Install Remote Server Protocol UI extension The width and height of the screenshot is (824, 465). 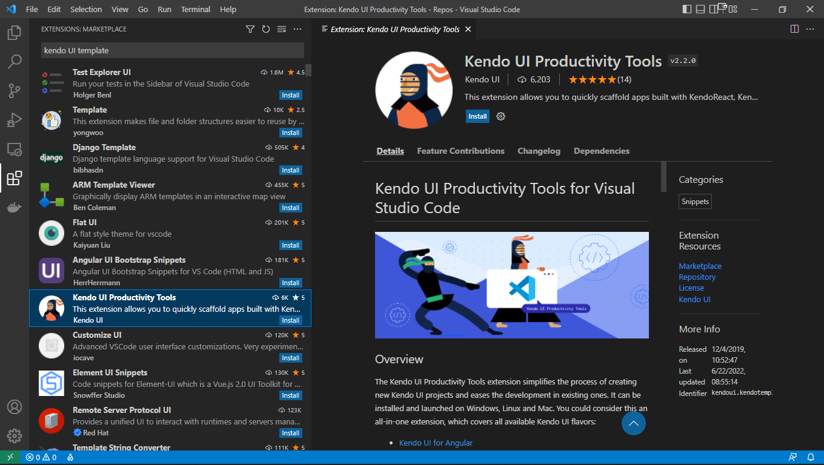pyautogui.click(x=291, y=433)
